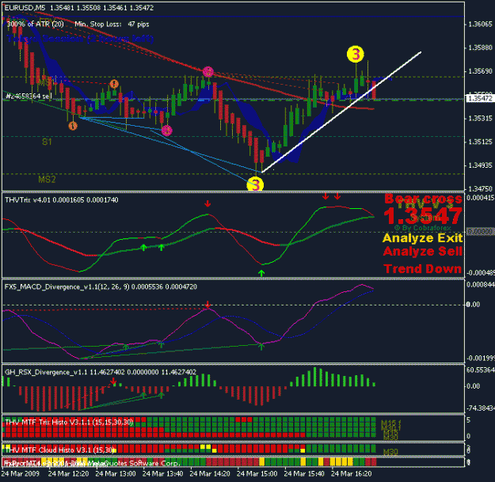The height and width of the screenshot is (482, 495).
Task: Click the 'THV MTF Cloud Histo V3.1' label
Action: (60, 450)
